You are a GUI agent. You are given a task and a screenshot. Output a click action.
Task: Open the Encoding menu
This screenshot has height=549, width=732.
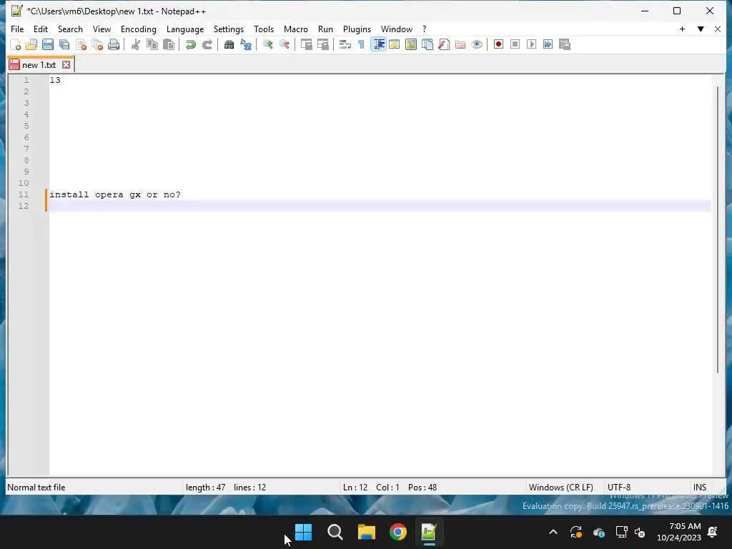point(139,29)
